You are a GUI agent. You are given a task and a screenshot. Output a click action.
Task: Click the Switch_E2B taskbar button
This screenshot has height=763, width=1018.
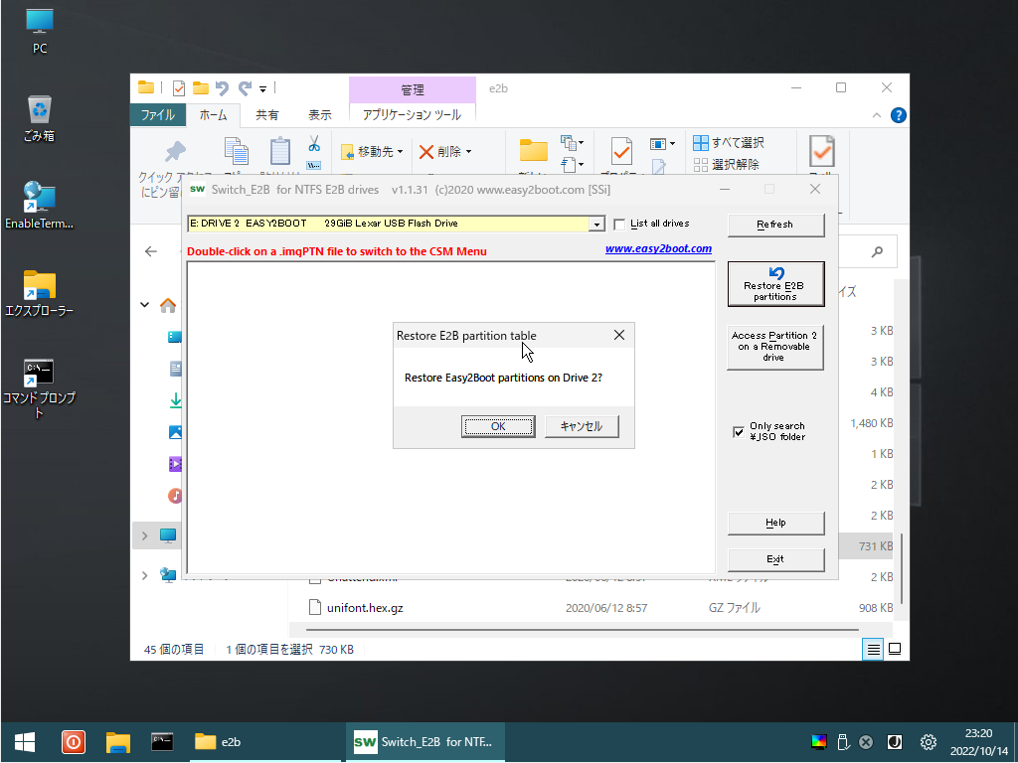coord(424,741)
